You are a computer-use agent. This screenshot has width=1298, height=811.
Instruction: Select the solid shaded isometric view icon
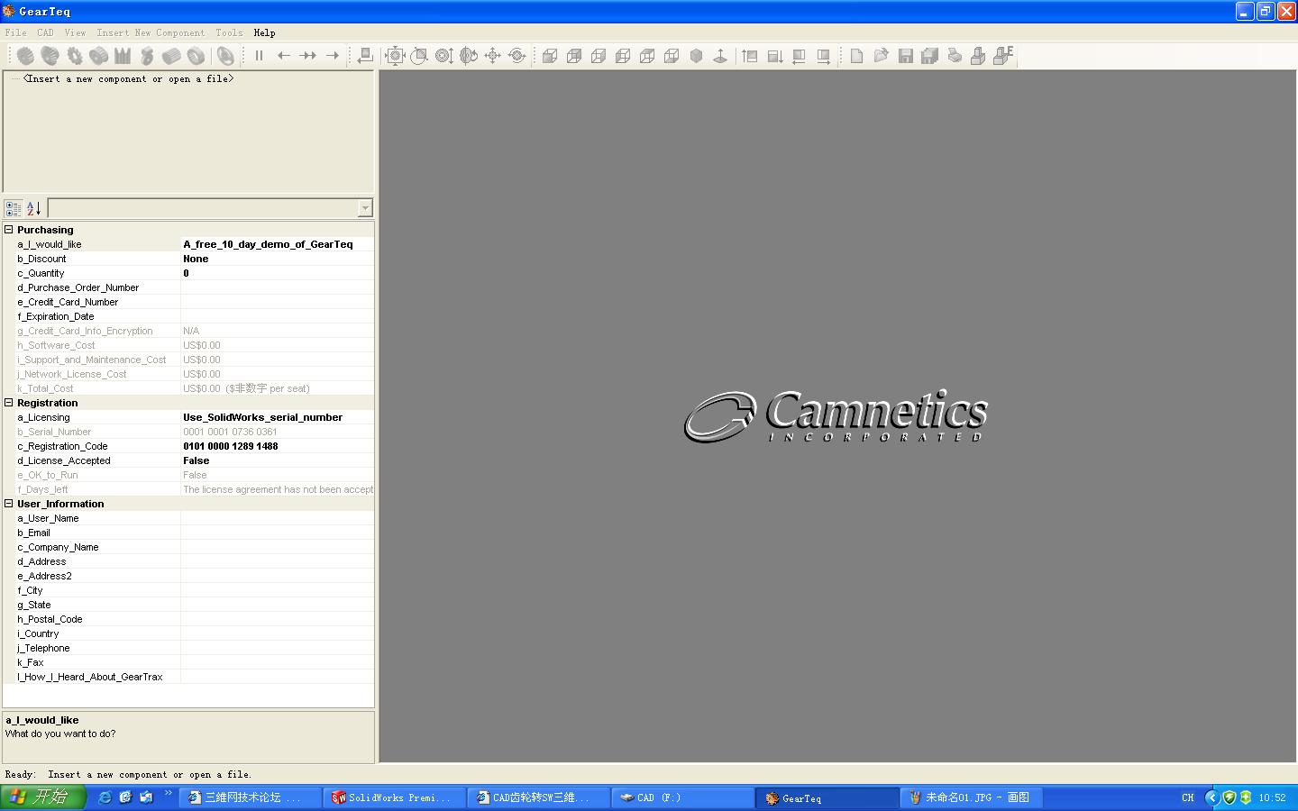(696, 56)
